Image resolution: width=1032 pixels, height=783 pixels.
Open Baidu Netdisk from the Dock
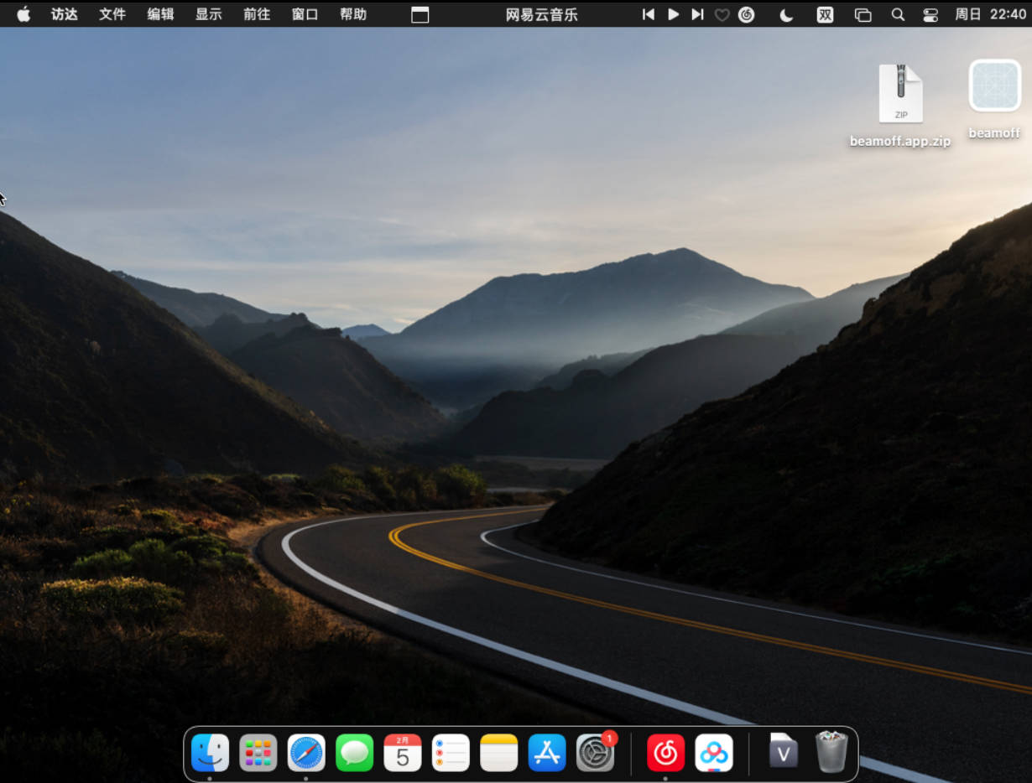pyautogui.click(x=713, y=752)
